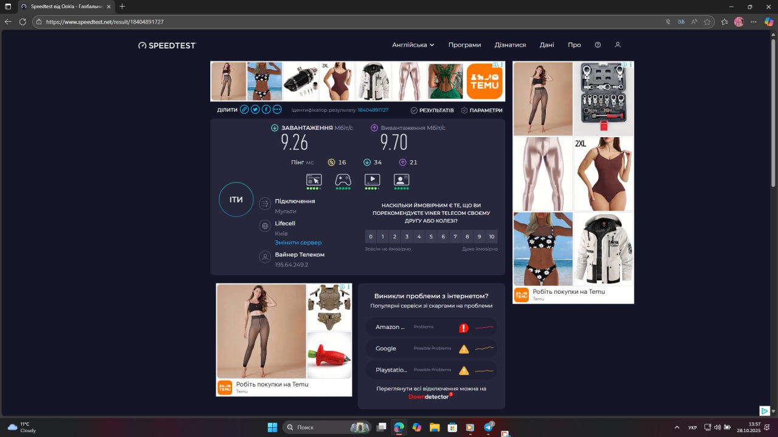778x437 pixels.
Task: Open the browser profile avatar
Action: pyautogui.click(x=739, y=21)
